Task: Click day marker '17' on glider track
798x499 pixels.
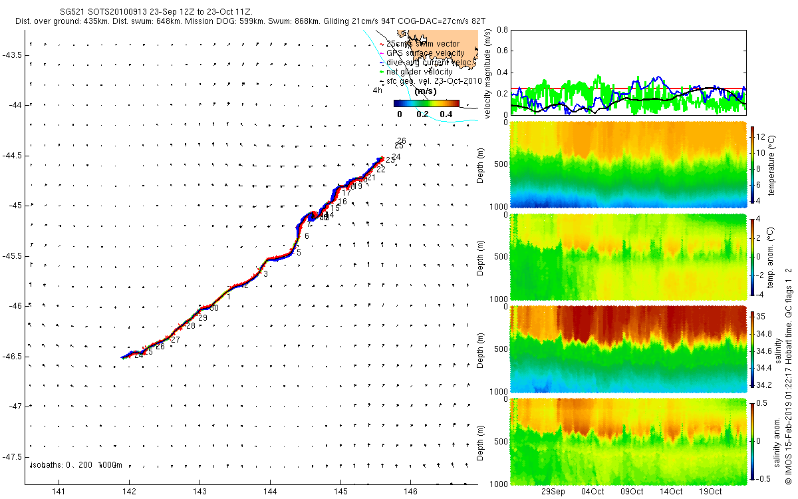Action: tap(346, 193)
